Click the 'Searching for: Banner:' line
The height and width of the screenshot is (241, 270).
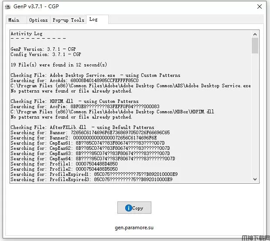90,132
